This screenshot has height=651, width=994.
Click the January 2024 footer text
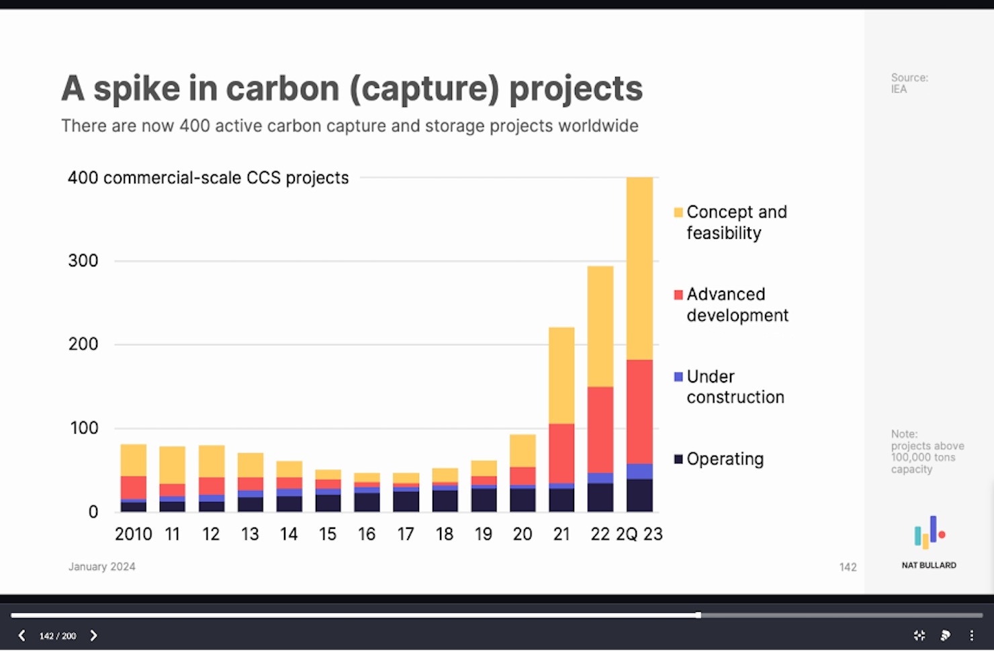102,566
